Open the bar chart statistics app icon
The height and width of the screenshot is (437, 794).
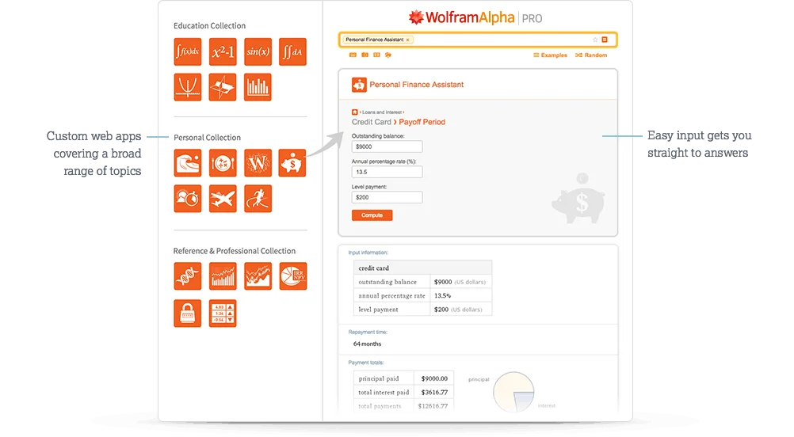258,87
